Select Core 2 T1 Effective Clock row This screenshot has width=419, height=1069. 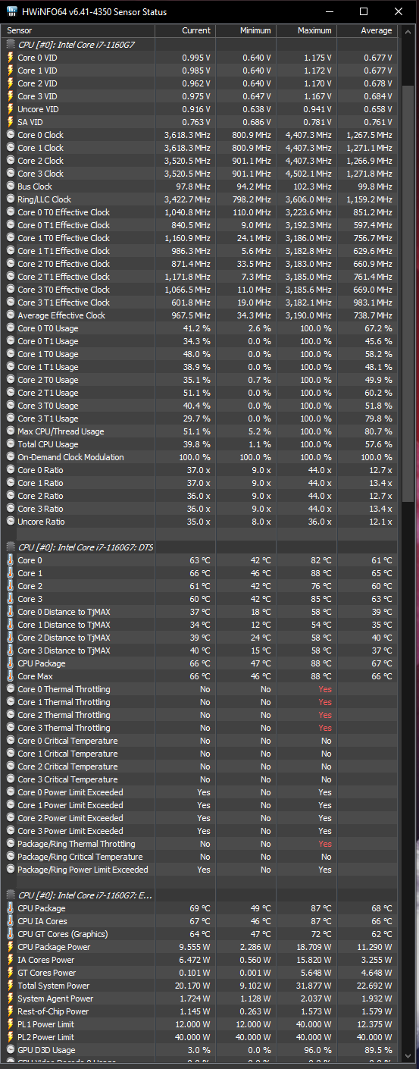point(200,277)
